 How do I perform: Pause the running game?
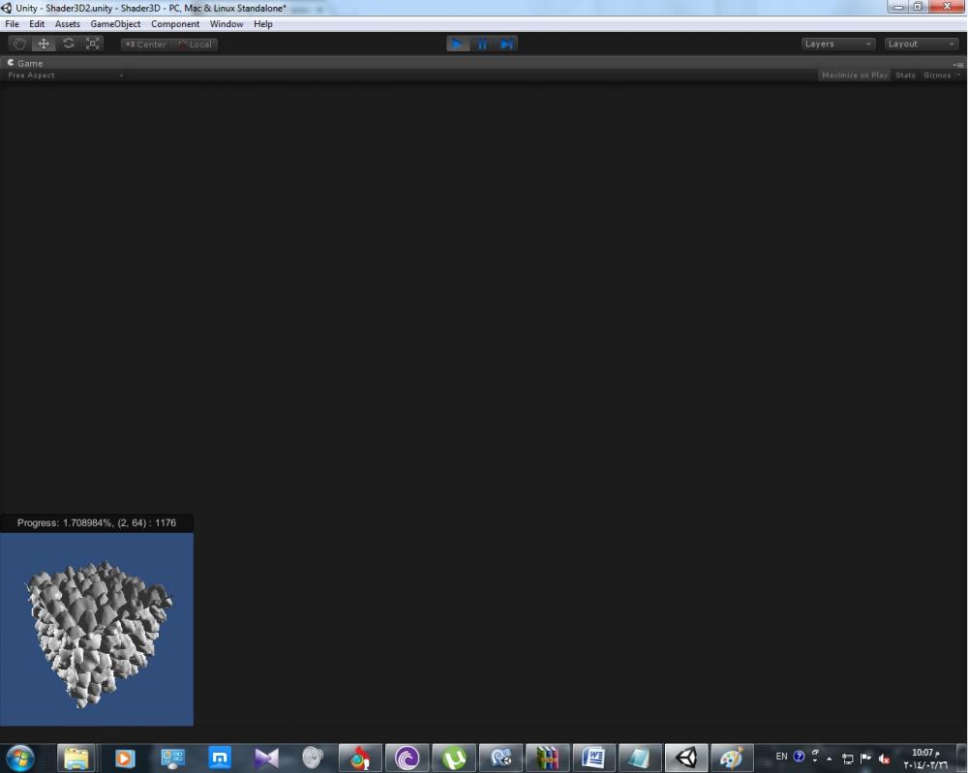pos(481,44)
